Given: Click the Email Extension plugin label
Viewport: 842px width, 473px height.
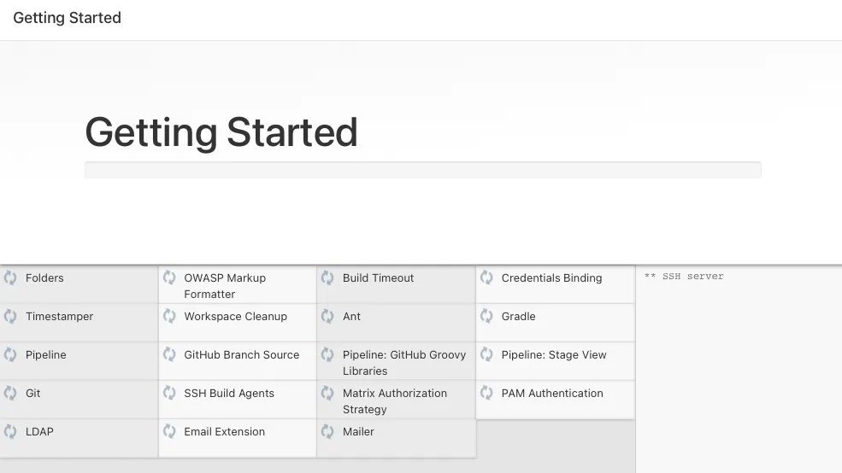Looking at the screenshot, I should point(224,432).
